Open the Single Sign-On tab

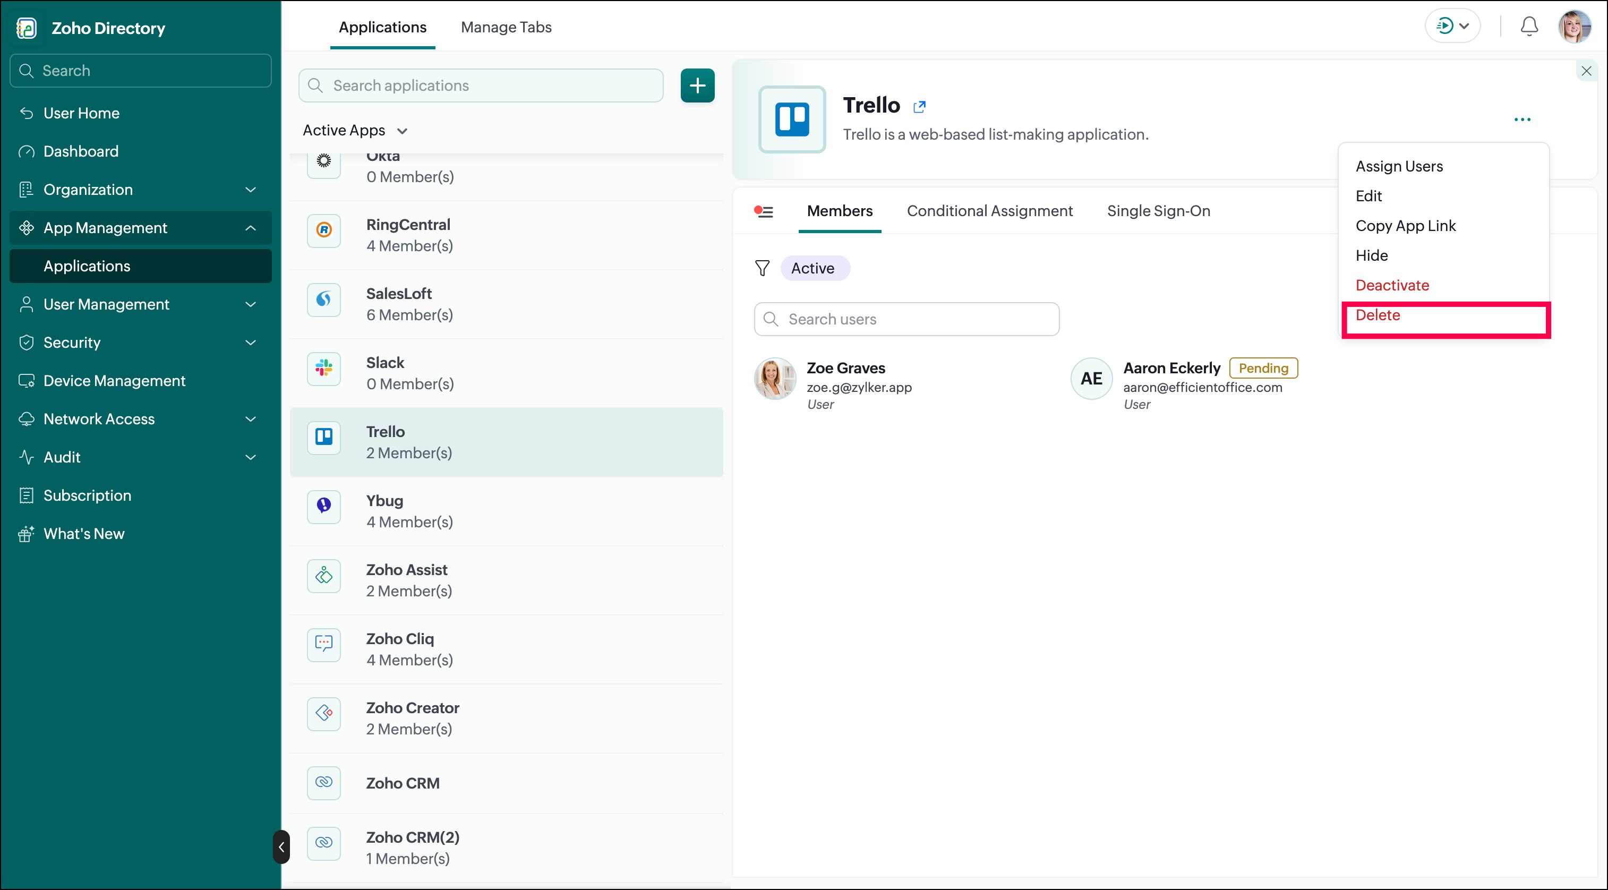tap(1159, 211)
